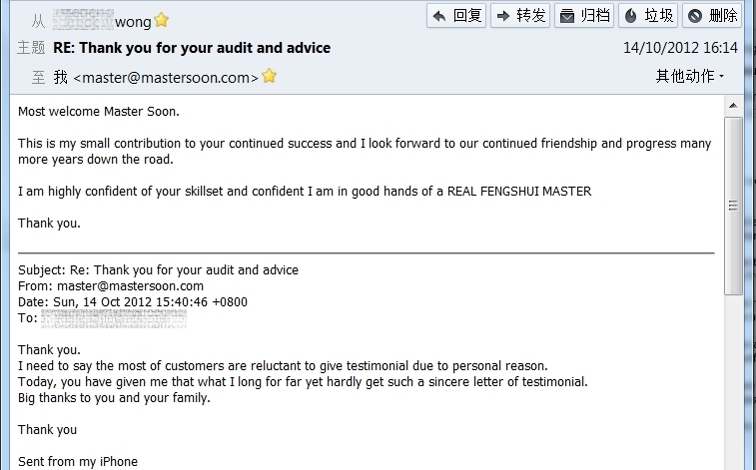Click the date 14/10/2012 16:14

680,48
